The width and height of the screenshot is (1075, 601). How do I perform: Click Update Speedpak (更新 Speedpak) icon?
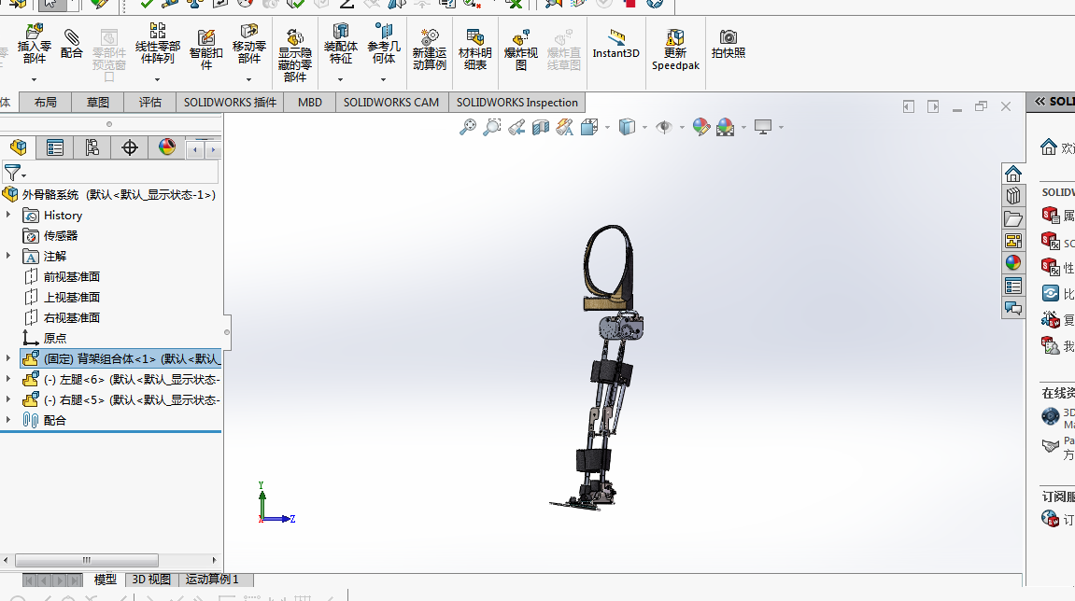pyautogui.click(x=675, y=49)
